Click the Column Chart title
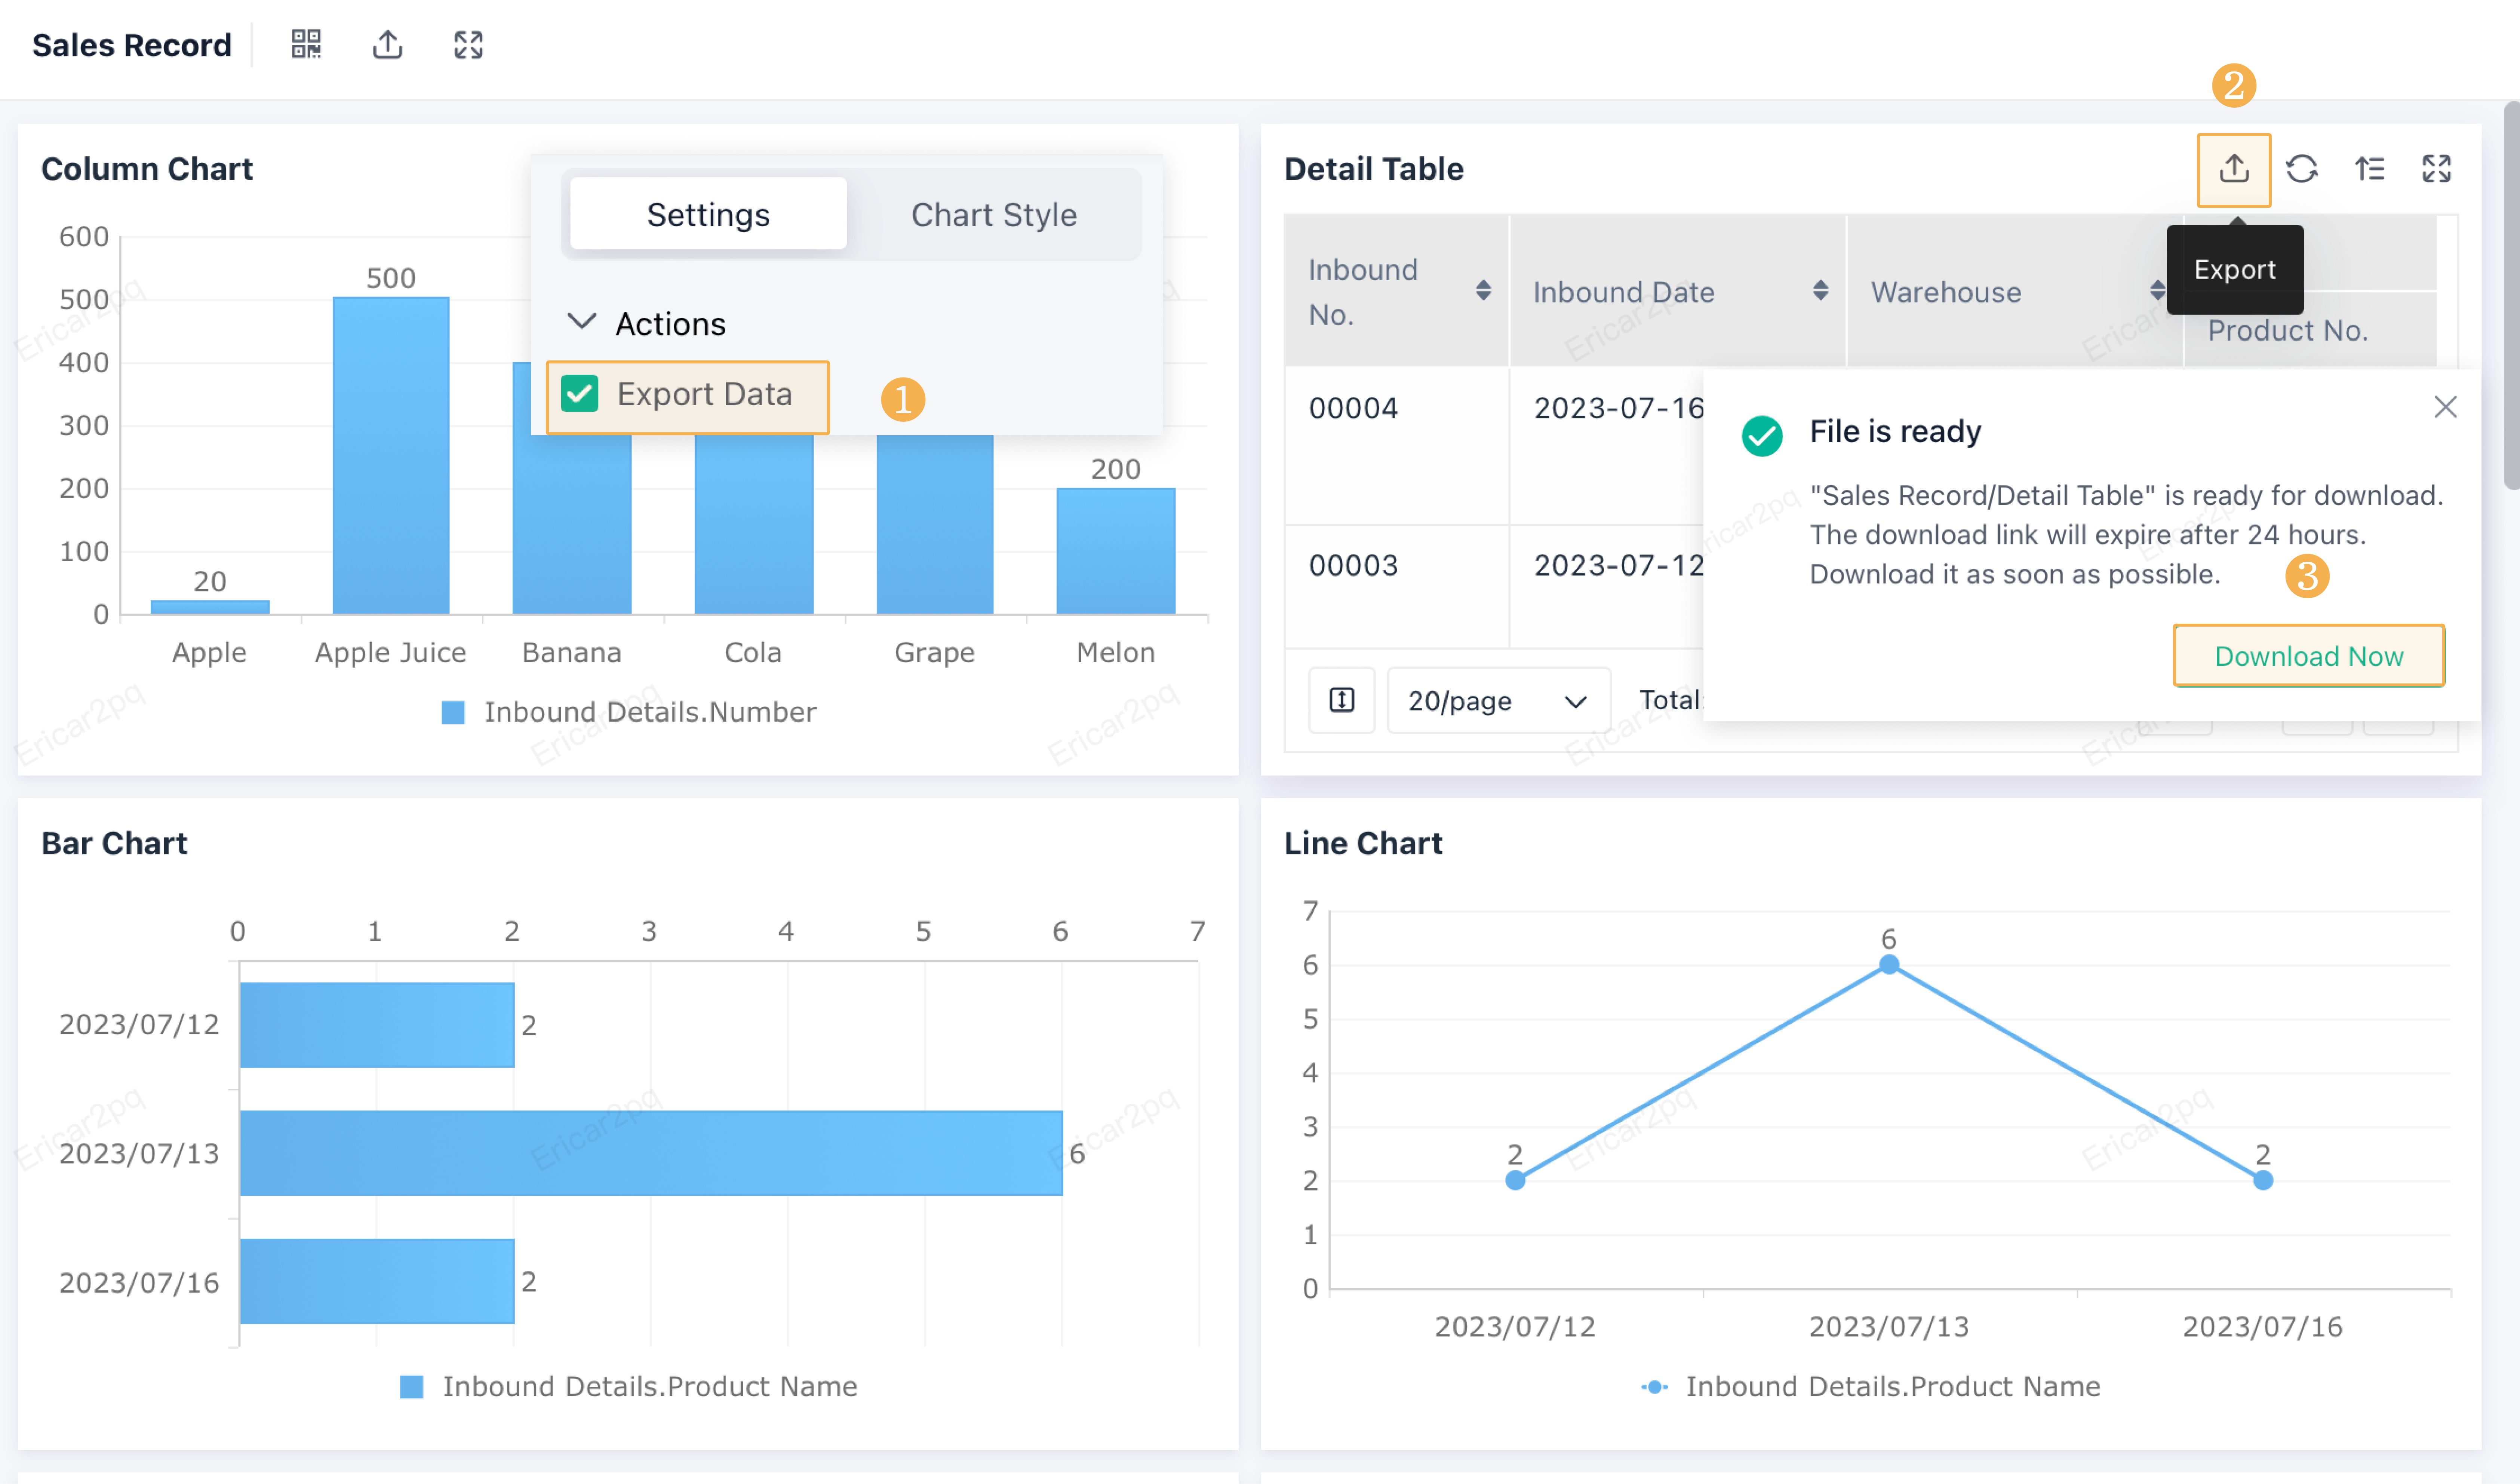 coord(147,169)
